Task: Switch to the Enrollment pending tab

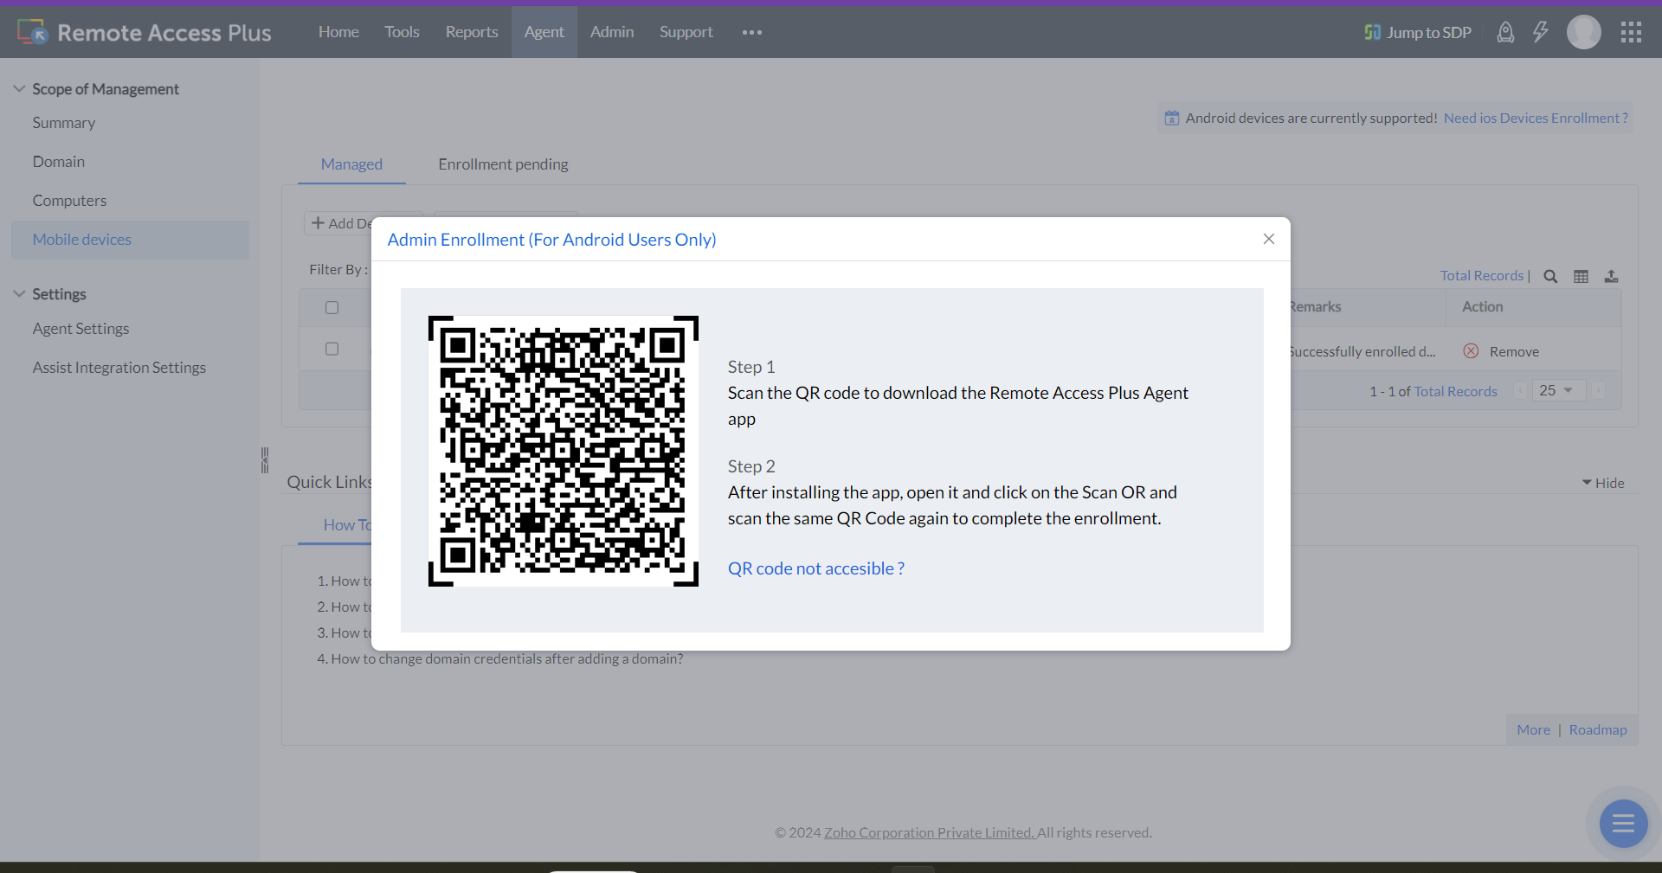Action: pyautogui.click(x=503, y=164)
